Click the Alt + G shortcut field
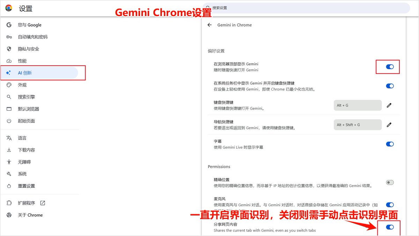 pos(358,105)
